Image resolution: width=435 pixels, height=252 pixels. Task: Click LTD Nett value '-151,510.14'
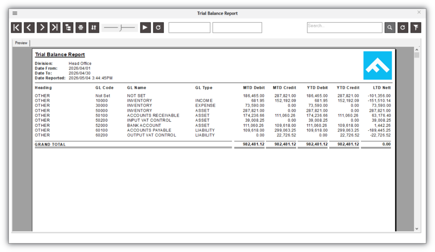[x=379, y=101]
